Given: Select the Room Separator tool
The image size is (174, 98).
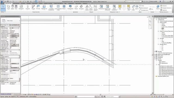Looking at the screenshot, I should click(x=107, y=8).
